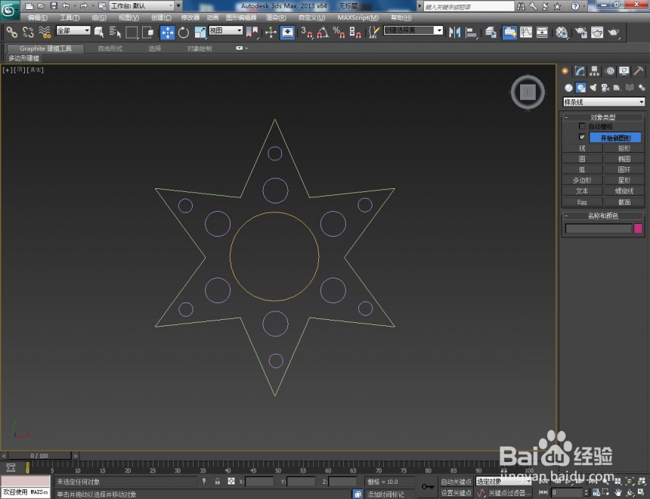Open 编辑(E) menu
The height and width of the screenshot is (499, 650).
point(37,17)
